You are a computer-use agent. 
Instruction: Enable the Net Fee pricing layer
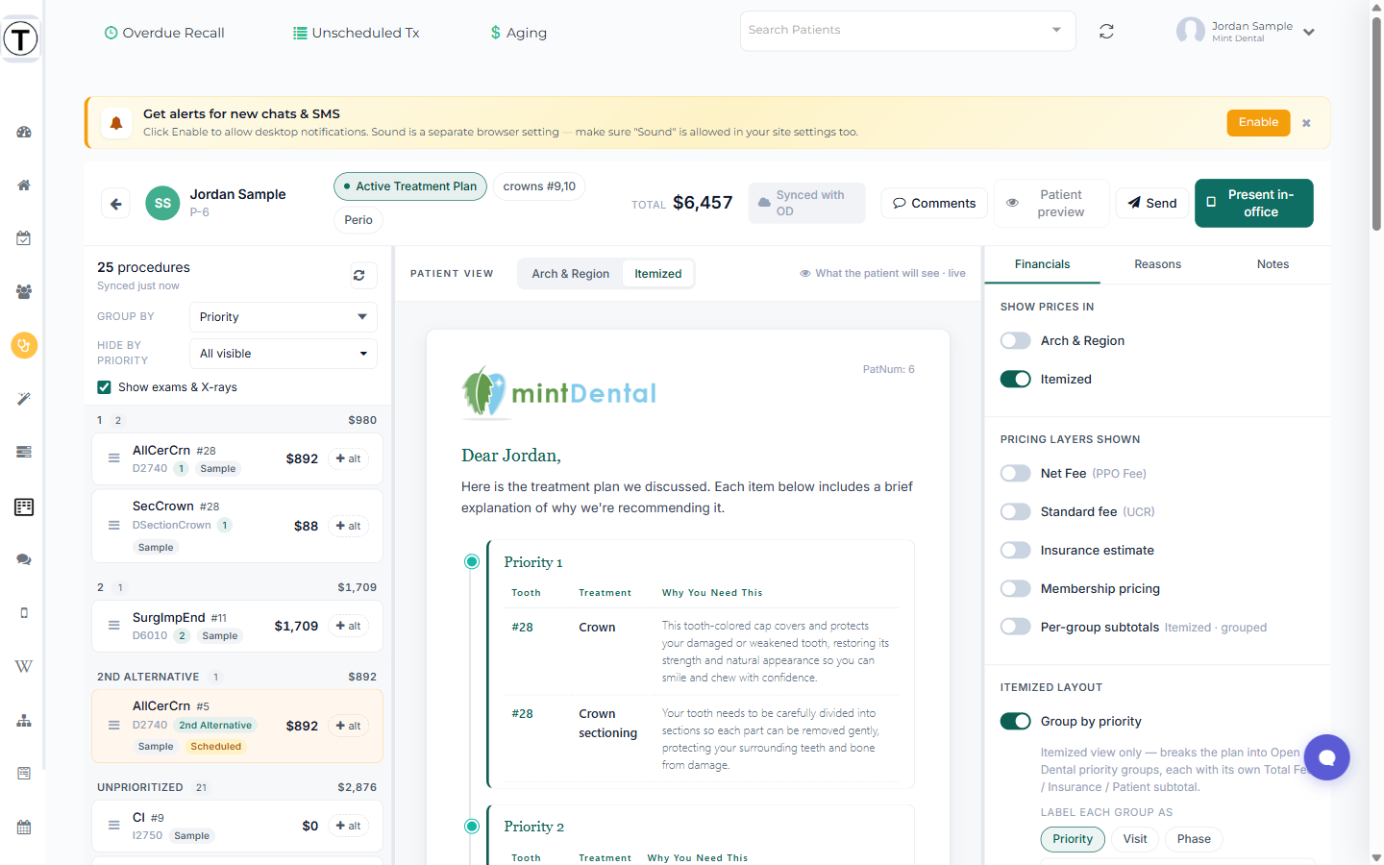coord(1015,473)
